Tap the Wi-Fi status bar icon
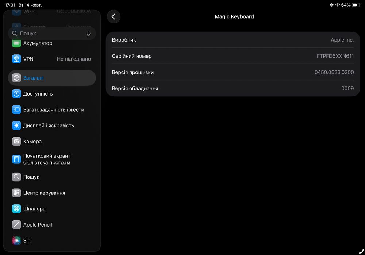The image size is (365, 255). pos(338,5)
